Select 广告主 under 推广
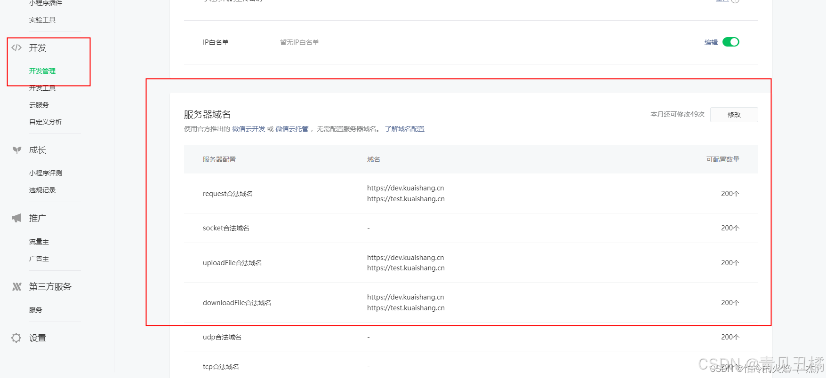826x378 pixels. 39,259
